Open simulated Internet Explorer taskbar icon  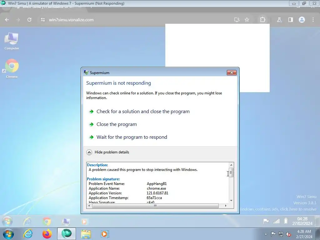pos(27,222)
